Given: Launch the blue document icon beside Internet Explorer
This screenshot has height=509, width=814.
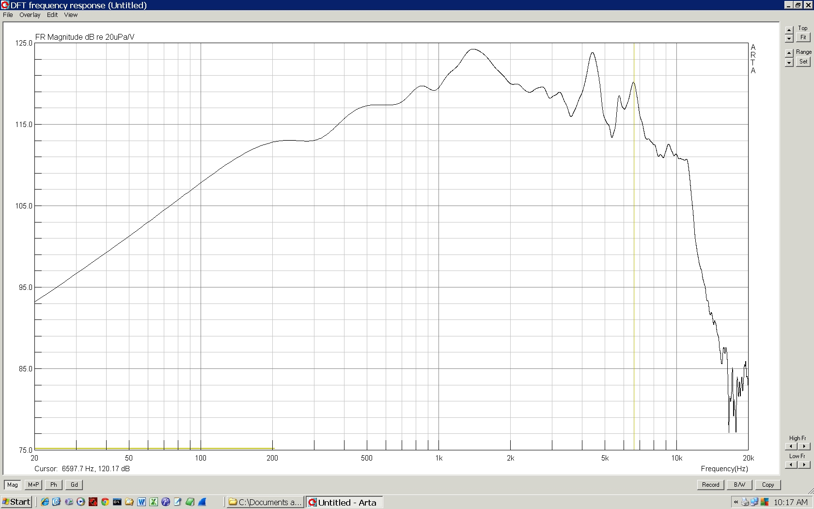Looking at the screenshot, I should point(56,502).
